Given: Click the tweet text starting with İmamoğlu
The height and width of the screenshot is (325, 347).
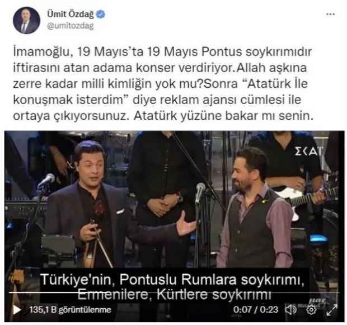Looking at the screenshot, I should (163, 84).
